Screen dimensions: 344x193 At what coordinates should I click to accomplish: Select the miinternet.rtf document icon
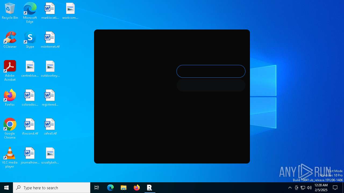click(x=50, y=40)
